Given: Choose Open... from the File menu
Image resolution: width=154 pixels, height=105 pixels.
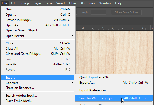Looking at the screenshot, I should pyautogui.click(x=38, y=15).
